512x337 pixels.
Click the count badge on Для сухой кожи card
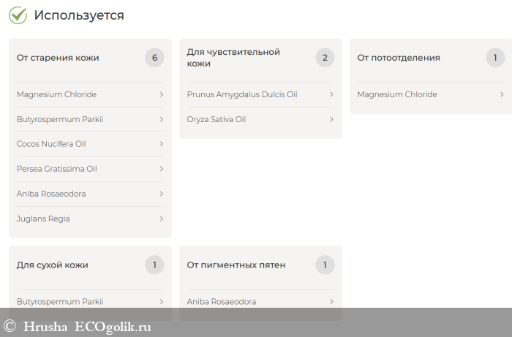[x=154, y=265]
